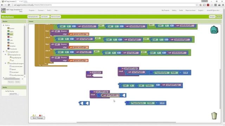The height and width of the screenshot is (126, 225).
Task: Click the Remove Screen button
Action: (x=56, y=16)
